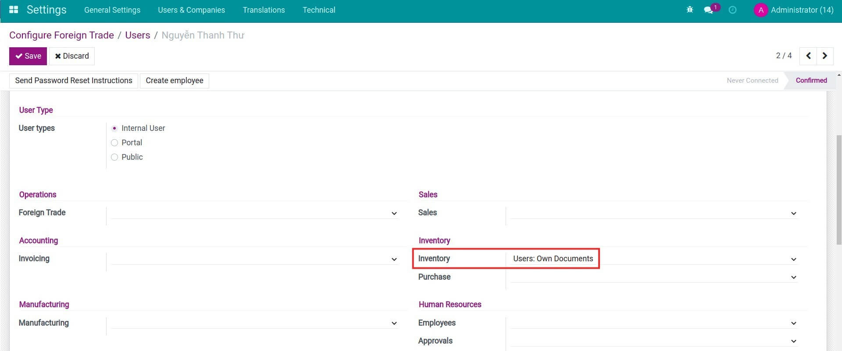Screen dimensions: 842x351
Task: Select the Public user type
Action: (114, 157)
